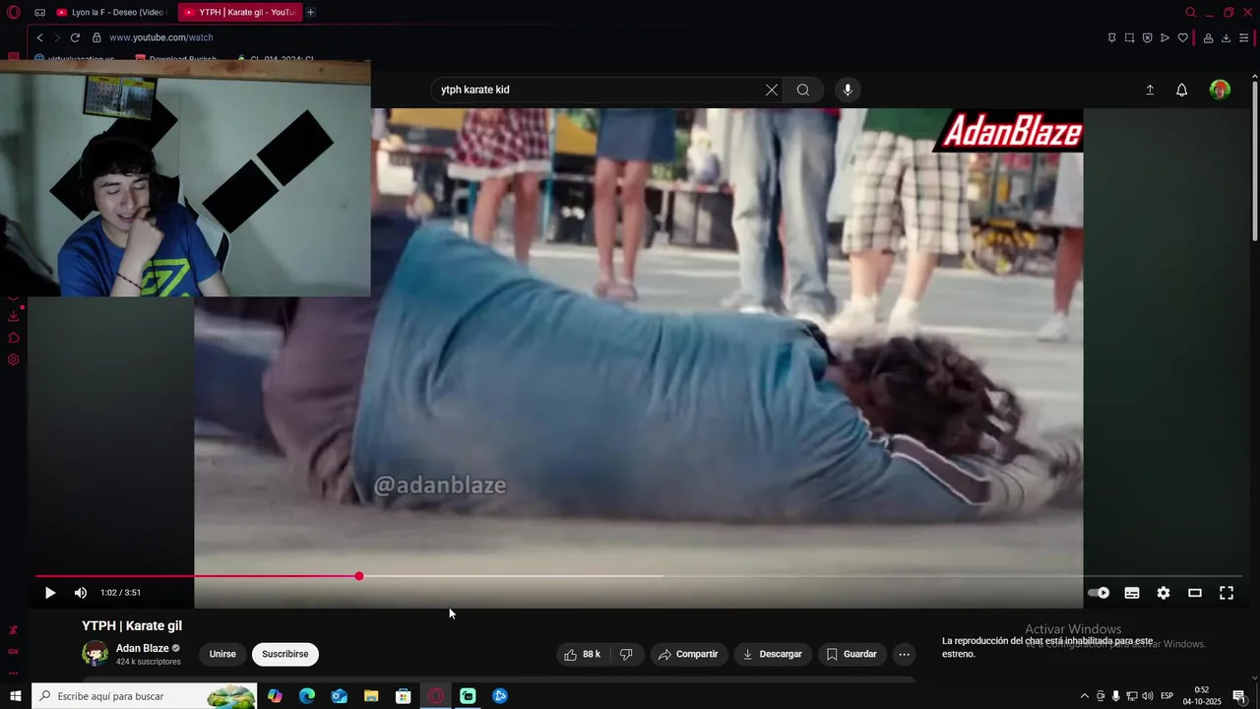Viewport: 1260px width, 709px height.
Task: Save video with Guardar button
Action: coord(851,654)
